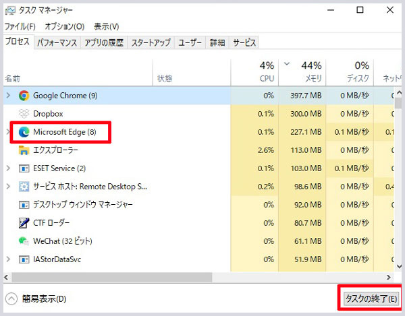The width and height of the screenshot is (405, 316).
Task: Click the 103.0 MB memory cell
Action: [x=302, y=168]
